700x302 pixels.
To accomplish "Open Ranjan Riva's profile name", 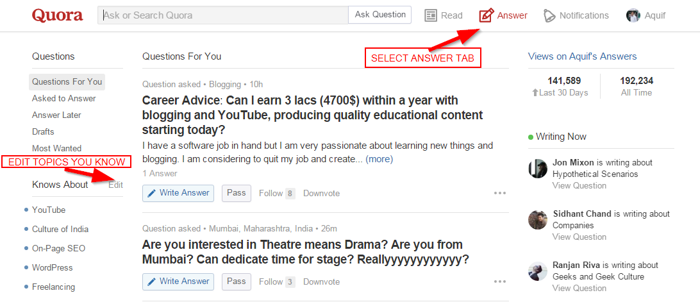I will click(578, 265).
